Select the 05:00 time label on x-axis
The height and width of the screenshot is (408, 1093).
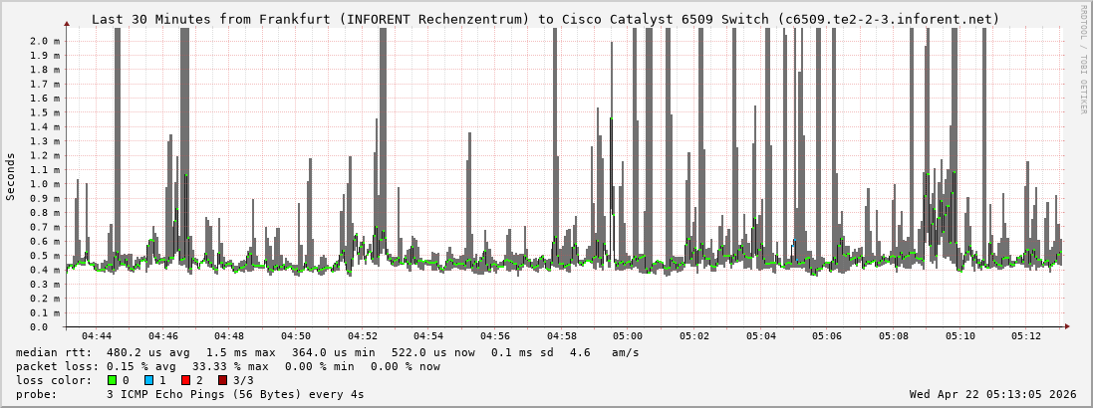[628, 336]
